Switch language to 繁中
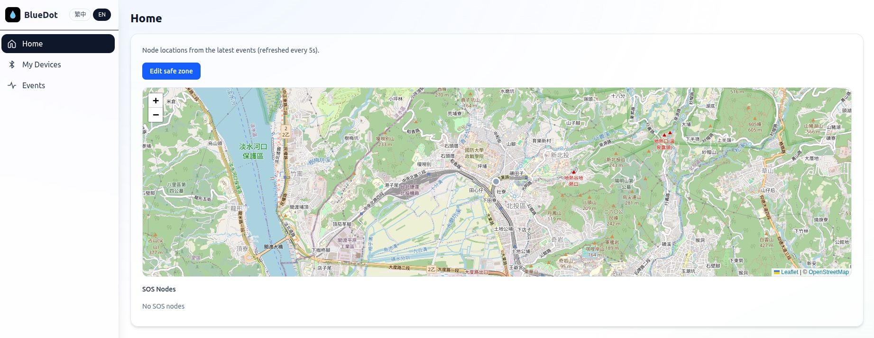874x338 pixels. (x=80, y=15)
